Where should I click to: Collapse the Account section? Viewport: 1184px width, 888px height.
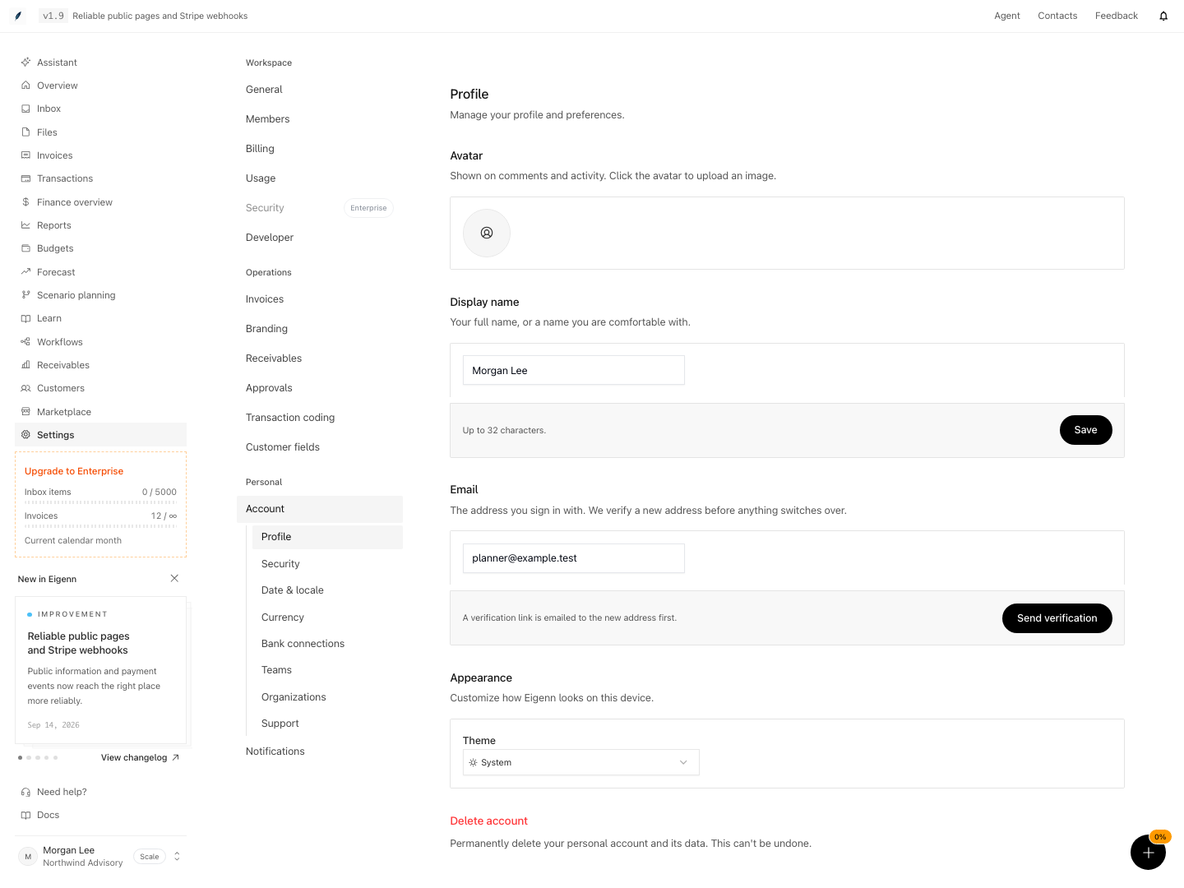coord(320,509)
